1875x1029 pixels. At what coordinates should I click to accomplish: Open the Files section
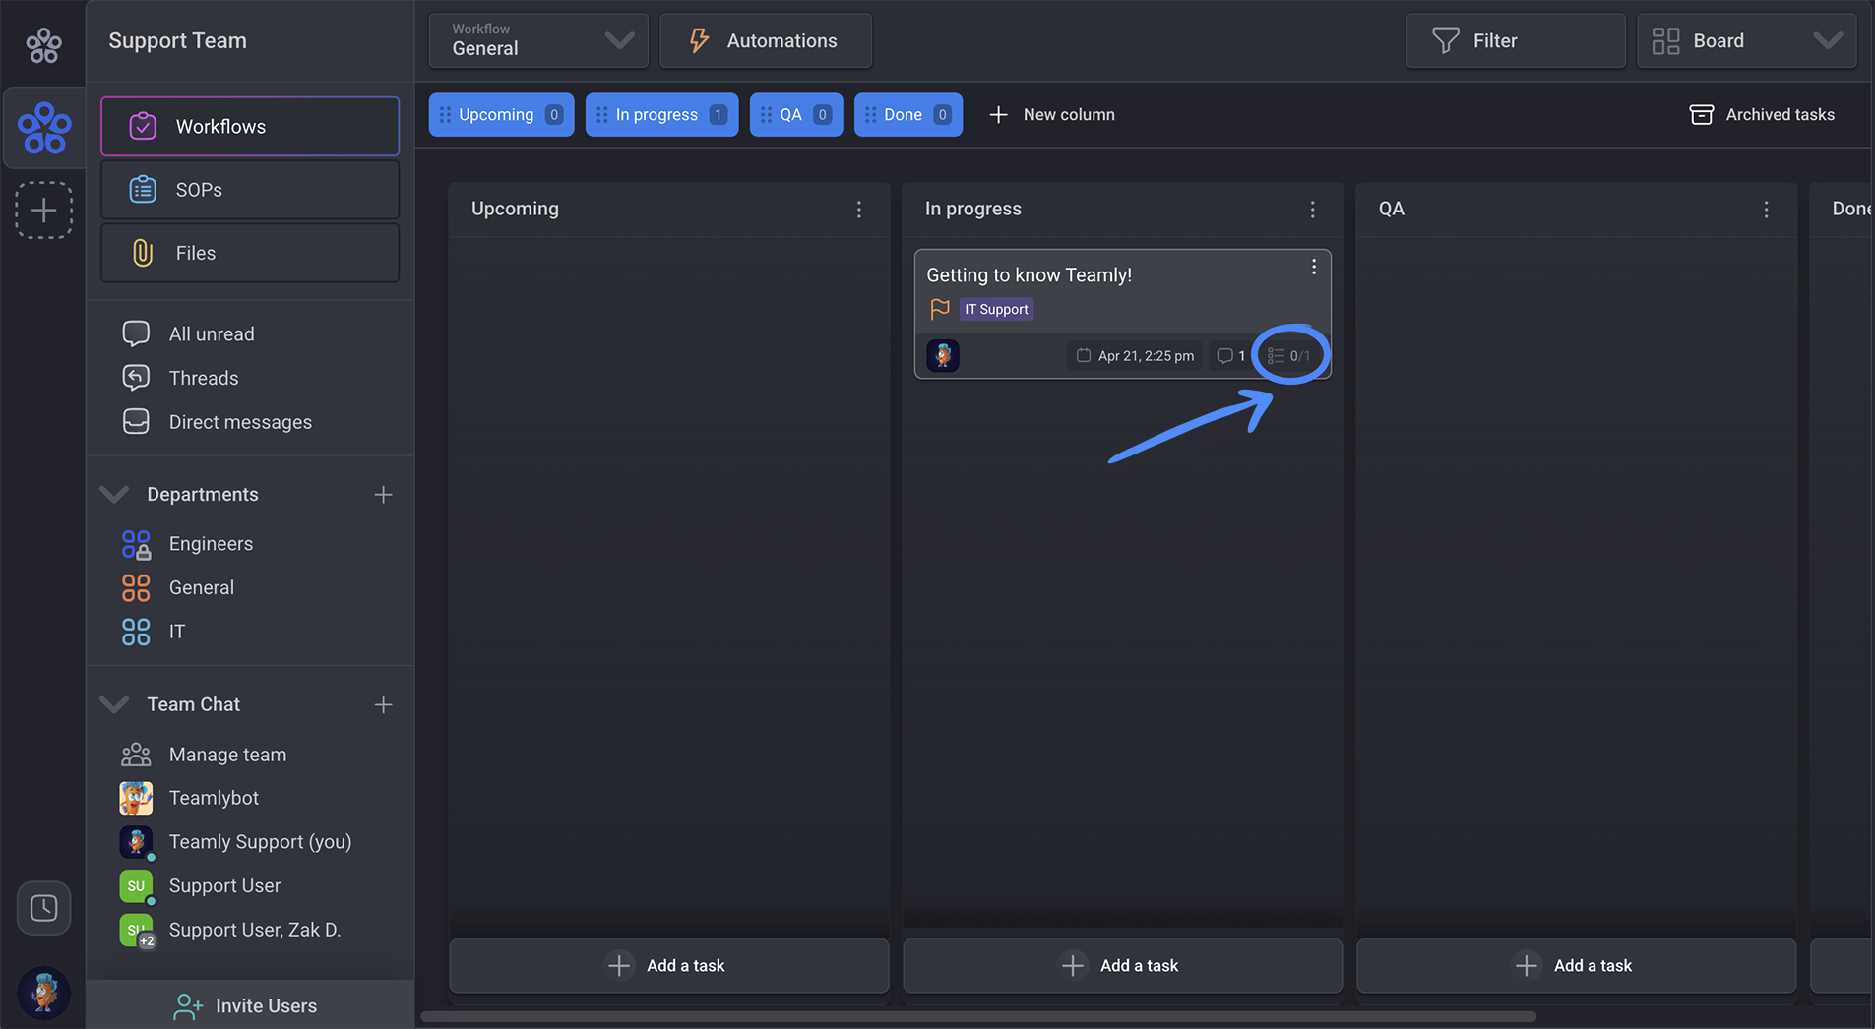(x=250, y=253)
